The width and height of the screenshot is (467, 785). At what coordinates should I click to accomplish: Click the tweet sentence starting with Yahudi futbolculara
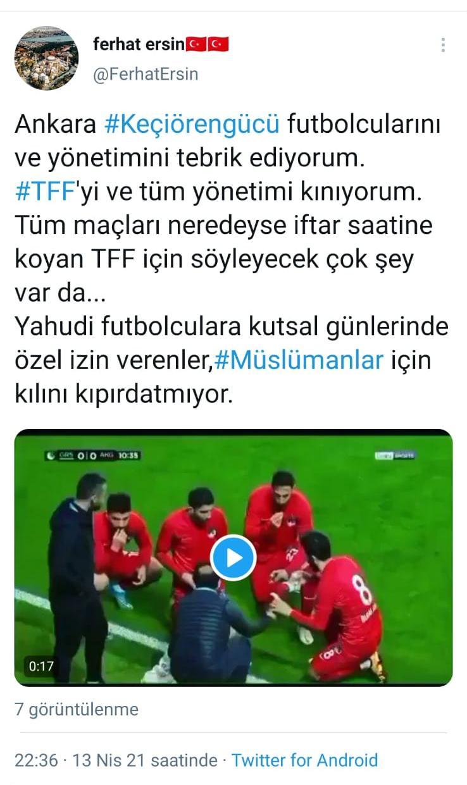231,360
